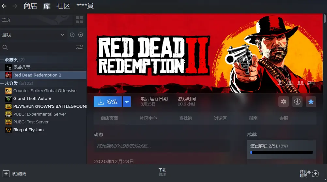Open the 社区 community menu
Screen dimensions: 327x182
(x=63, y=6)
